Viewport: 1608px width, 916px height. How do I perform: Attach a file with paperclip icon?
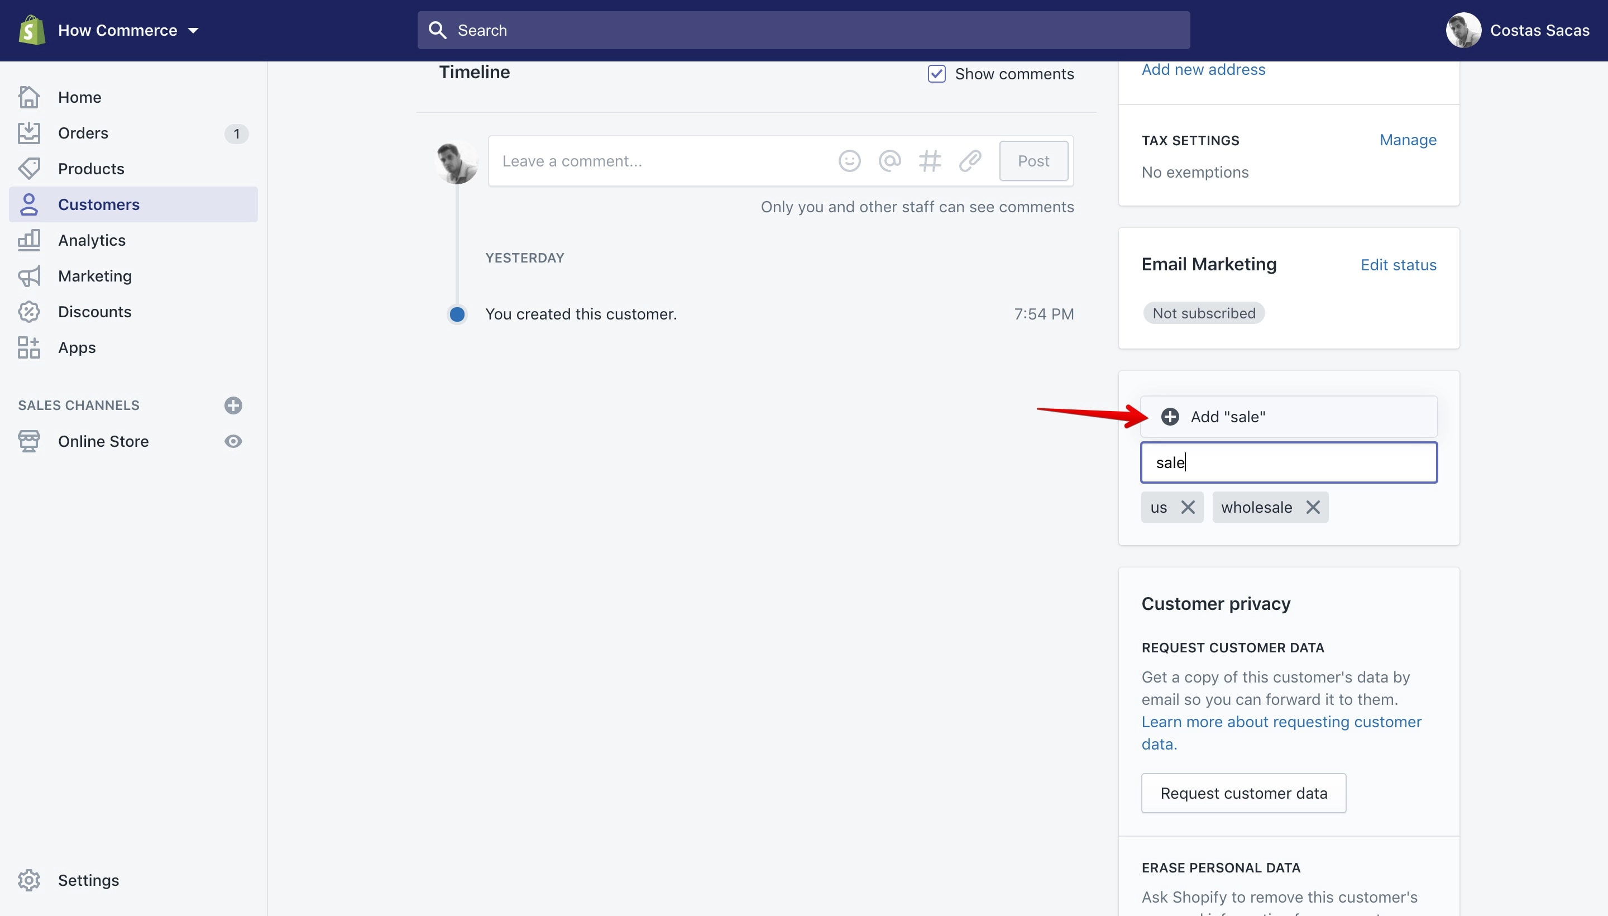point(970,161)
